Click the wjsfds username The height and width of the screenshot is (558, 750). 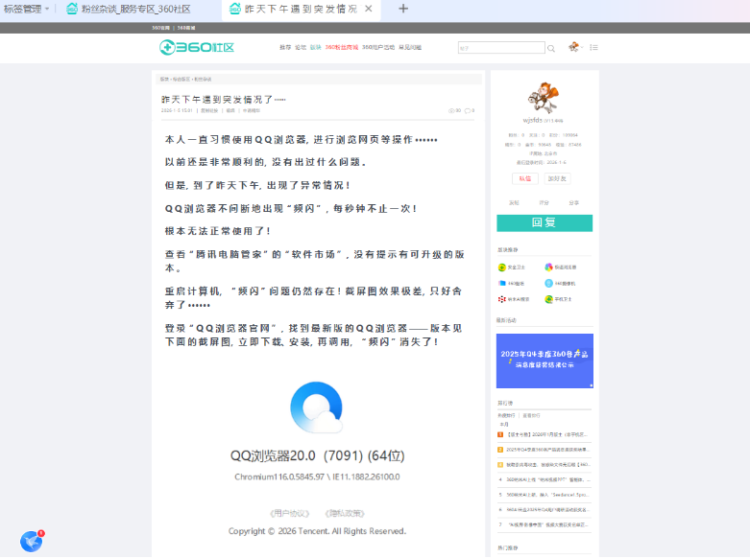click(533, 120)
